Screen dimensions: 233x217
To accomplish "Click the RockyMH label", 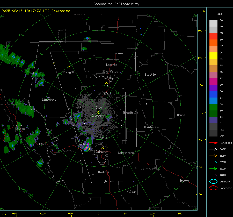I will coord(68,72).
